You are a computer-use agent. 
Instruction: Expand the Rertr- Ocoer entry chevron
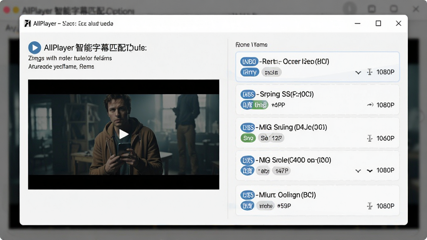(358, 72)
